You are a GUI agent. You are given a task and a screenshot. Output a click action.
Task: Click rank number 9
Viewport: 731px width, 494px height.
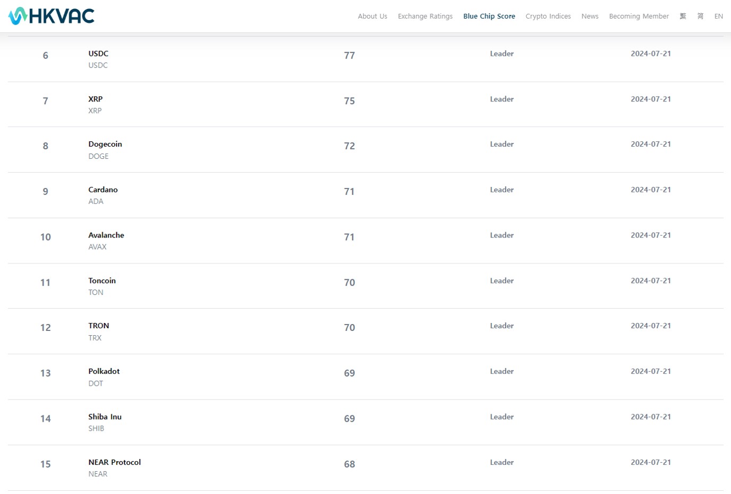(46, 192)
